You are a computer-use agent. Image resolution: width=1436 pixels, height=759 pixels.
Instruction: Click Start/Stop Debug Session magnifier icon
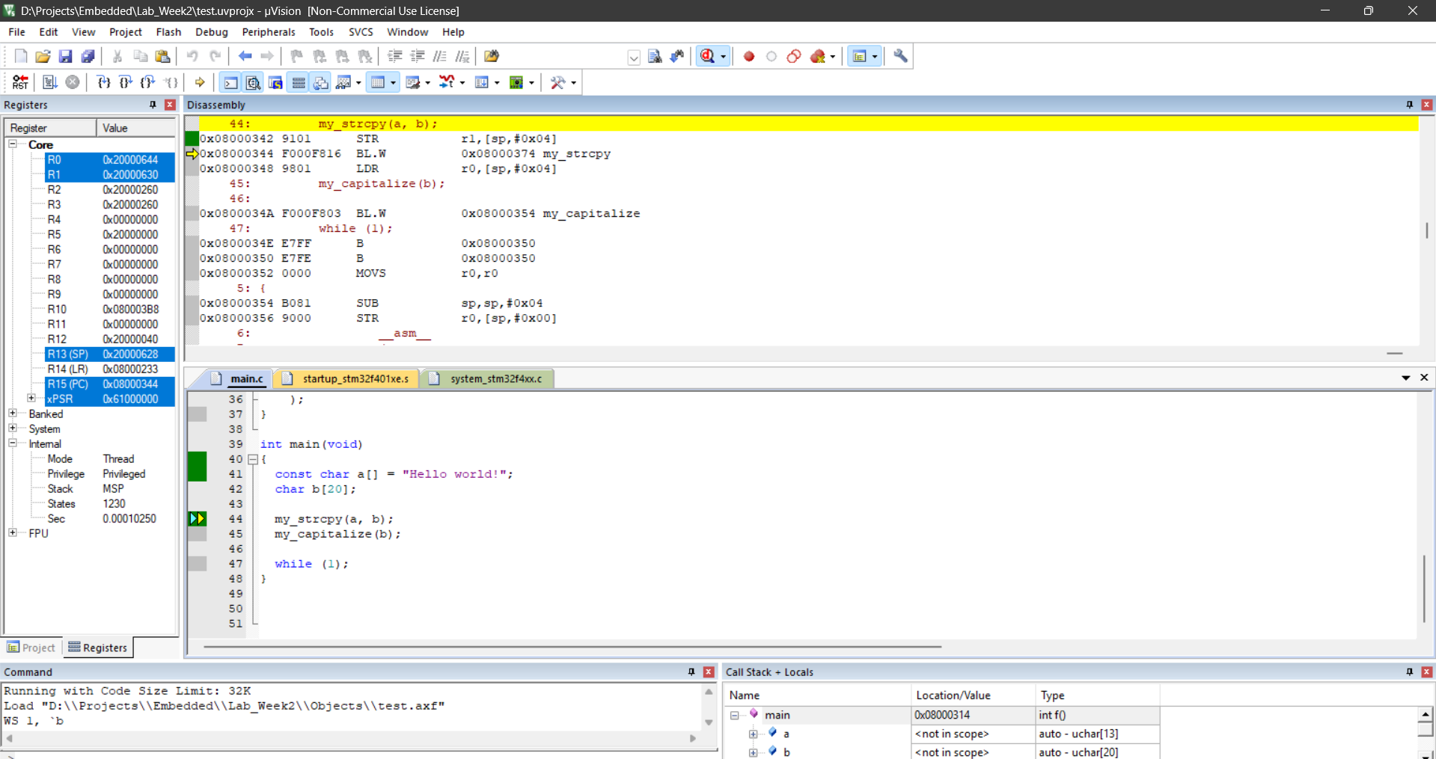[707, 56]
